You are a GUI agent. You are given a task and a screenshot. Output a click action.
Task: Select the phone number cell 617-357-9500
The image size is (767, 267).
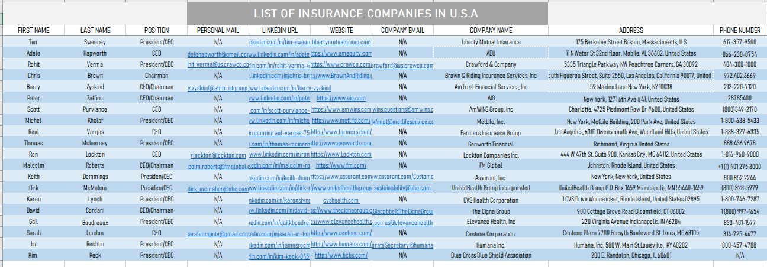pyautogui.click(x=739, y=42)
